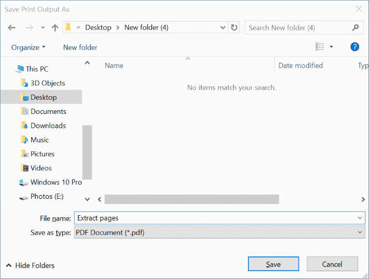This screenshot has height=279, width=369.
Task: Sort by the Name column header
Action: pos(114,65)
